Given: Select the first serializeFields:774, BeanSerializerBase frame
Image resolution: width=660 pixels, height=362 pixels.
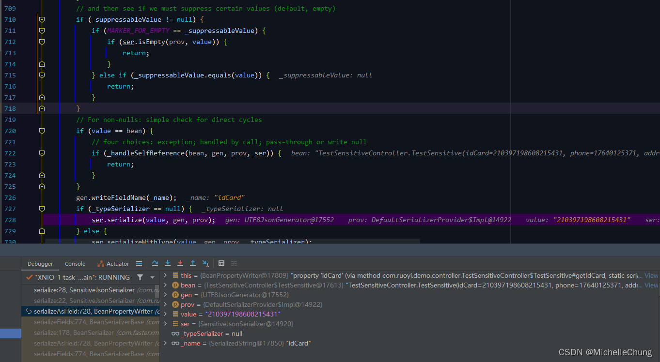Looking at the screenshot, I should coord(90,322).
